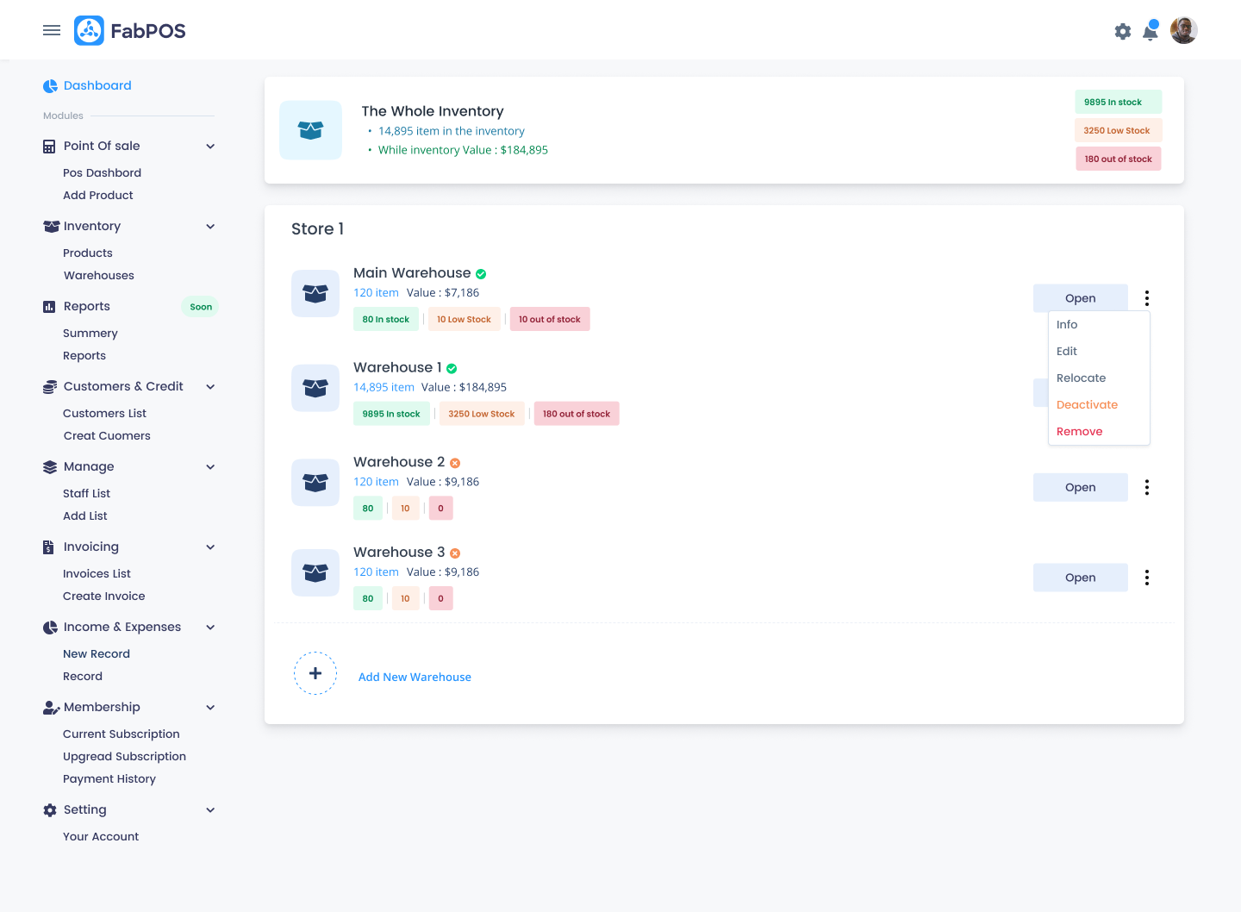The width and height of the screenshot is (1241, 912).
Task: Collapse the Point Of sale section
Action: [x=210, y=147]
